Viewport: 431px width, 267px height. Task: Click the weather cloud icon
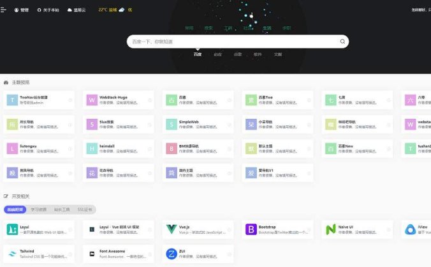(x=121, y=10)
